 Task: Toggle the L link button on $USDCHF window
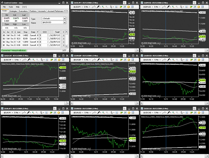pyautogui.click(x=55, y=56)
